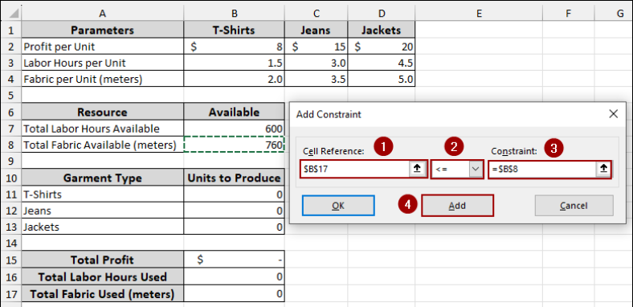The image size is (633, 307).
Task: Select column C header
Action: click(x=316, y=14)
